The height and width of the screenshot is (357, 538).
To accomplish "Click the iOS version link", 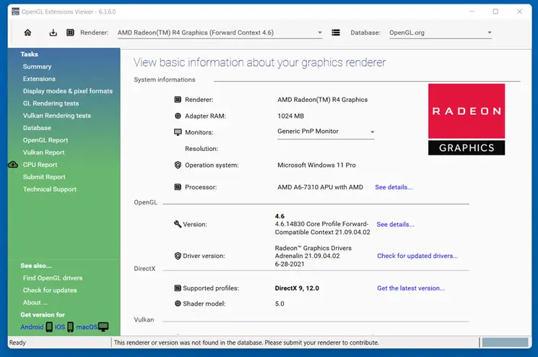I will point(60,327).
